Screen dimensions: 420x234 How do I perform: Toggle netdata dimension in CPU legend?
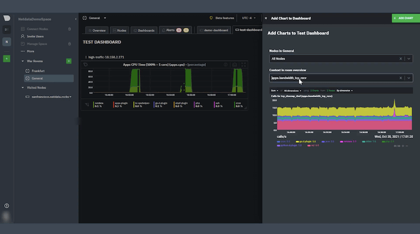[99, 105]
